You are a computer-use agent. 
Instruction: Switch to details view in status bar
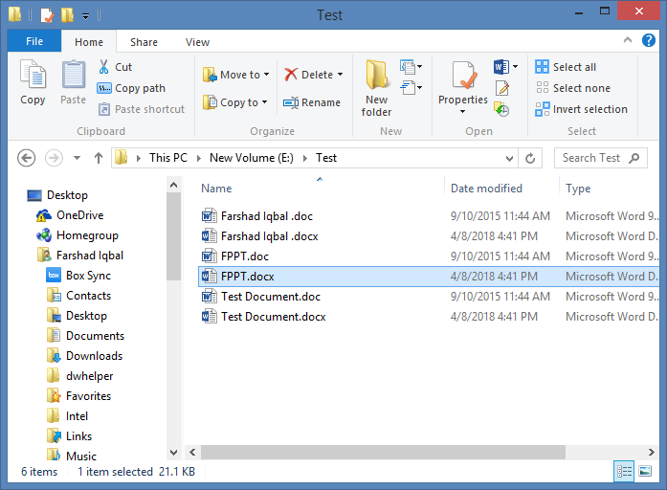point(625,471)
